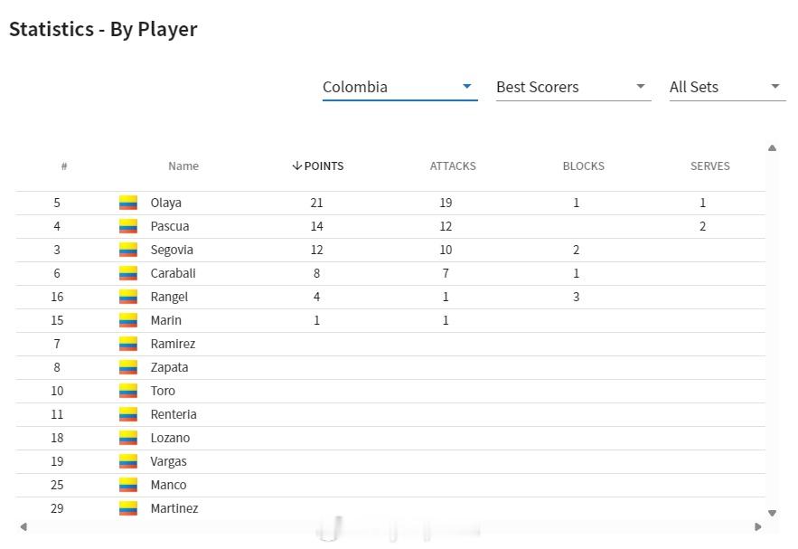Click the flag icon in Rangel's row
The height and width of the screenshot is (549, 798).
pyautogui.click(x=128, y=297)
